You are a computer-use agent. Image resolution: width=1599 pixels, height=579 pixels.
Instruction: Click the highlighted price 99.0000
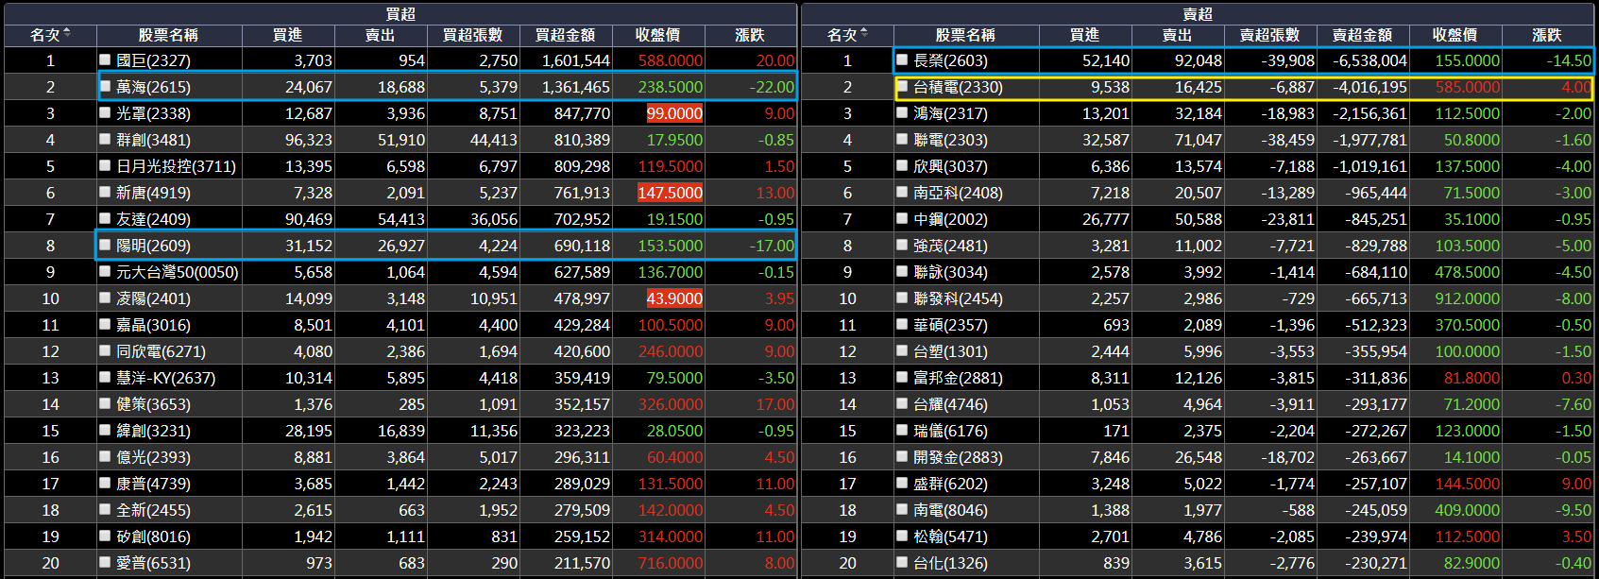point(674,113)
